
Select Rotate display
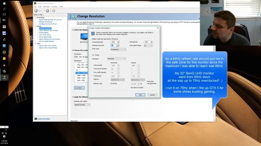pos(44,33)
